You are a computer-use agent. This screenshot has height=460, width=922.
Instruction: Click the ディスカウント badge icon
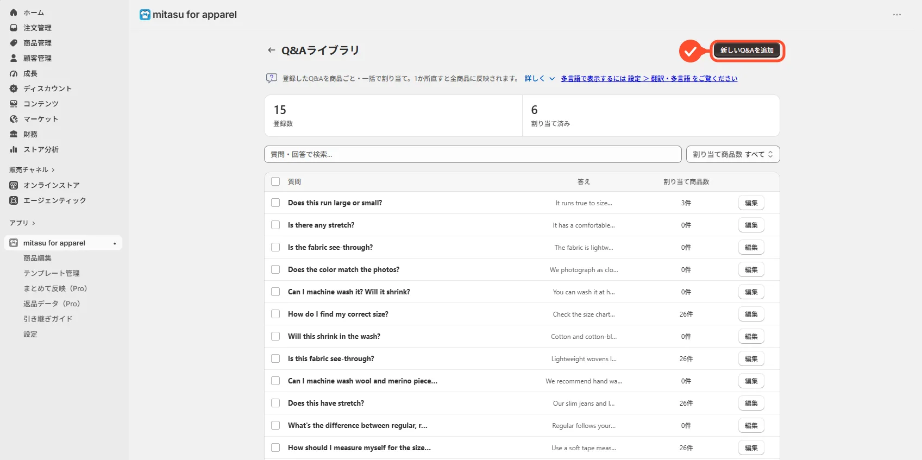coord(14,89)
